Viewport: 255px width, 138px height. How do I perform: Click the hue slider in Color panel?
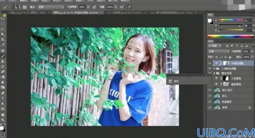pos(231,20)
